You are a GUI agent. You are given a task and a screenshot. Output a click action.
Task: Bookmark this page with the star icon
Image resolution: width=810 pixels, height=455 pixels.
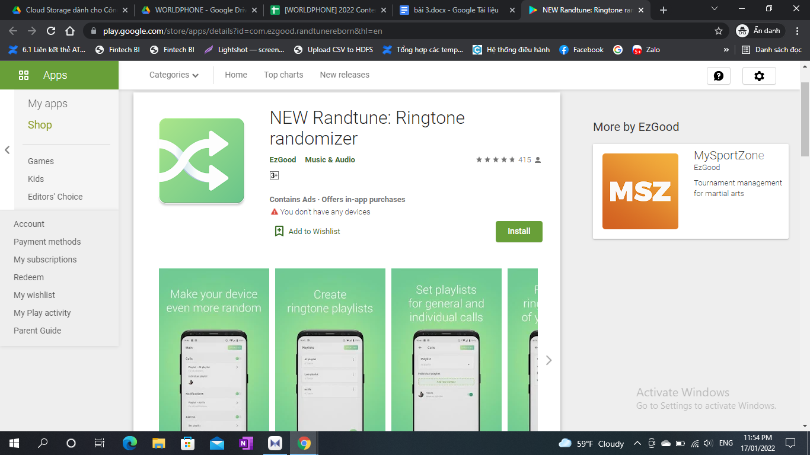[x=719, y=31]
